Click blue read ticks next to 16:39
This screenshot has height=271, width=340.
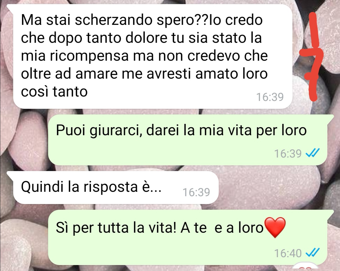pyautogui.click(x=313, y=153)
